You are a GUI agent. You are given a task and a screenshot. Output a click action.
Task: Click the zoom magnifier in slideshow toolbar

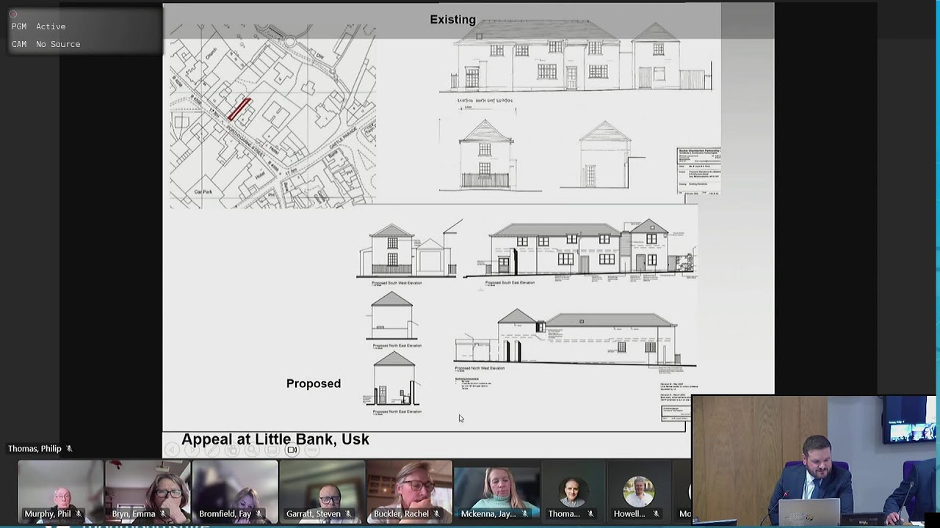(252, 450)
